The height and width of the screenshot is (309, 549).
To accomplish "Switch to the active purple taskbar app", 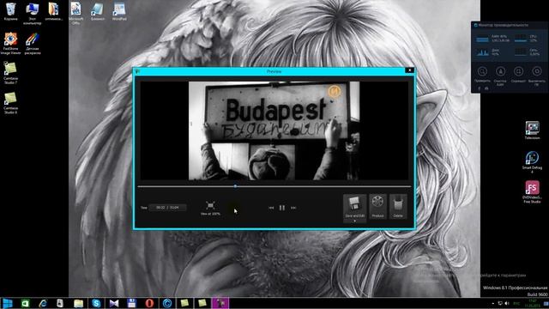I will click(220, 303).
